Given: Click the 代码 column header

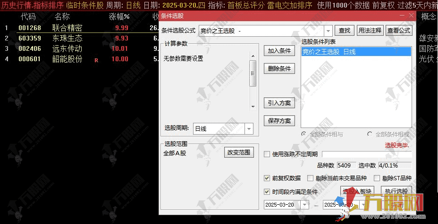Looking at the screenshot, I should pos(28,17).
